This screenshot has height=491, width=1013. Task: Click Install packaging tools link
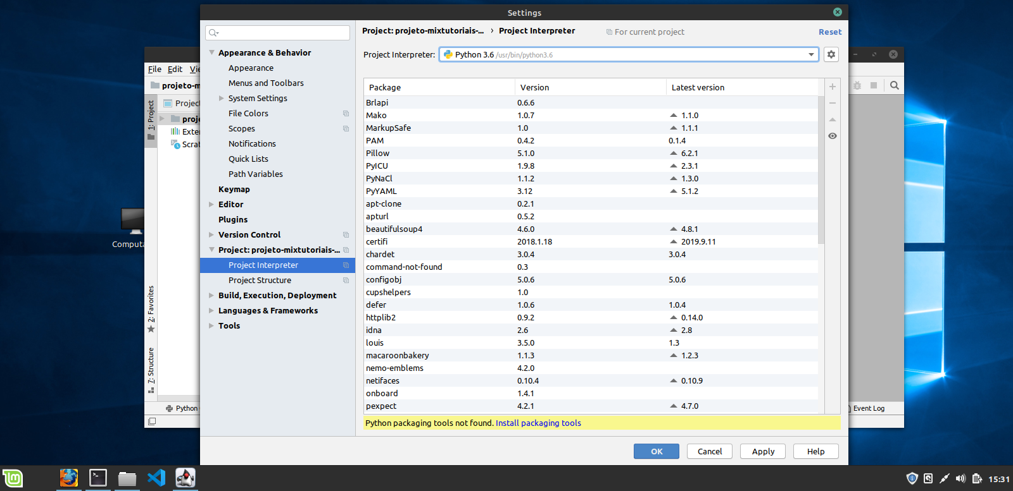tap(538, 423)
